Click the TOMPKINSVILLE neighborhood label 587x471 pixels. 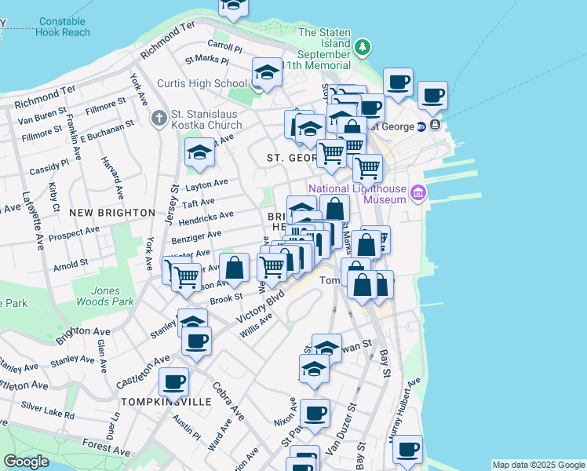pos(166,402)
